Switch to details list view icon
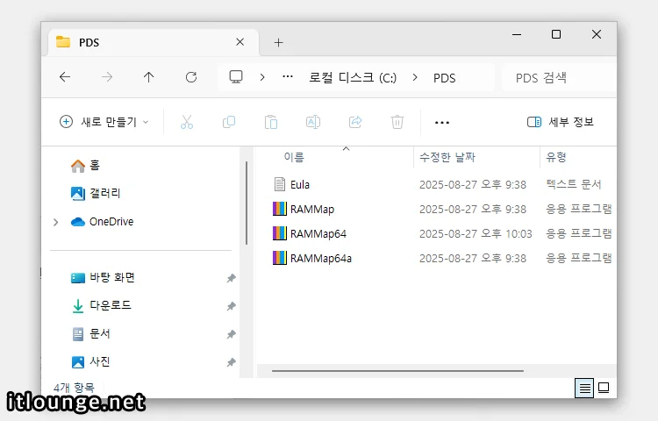This screenshot has width=658, height=421. point(584,388)
